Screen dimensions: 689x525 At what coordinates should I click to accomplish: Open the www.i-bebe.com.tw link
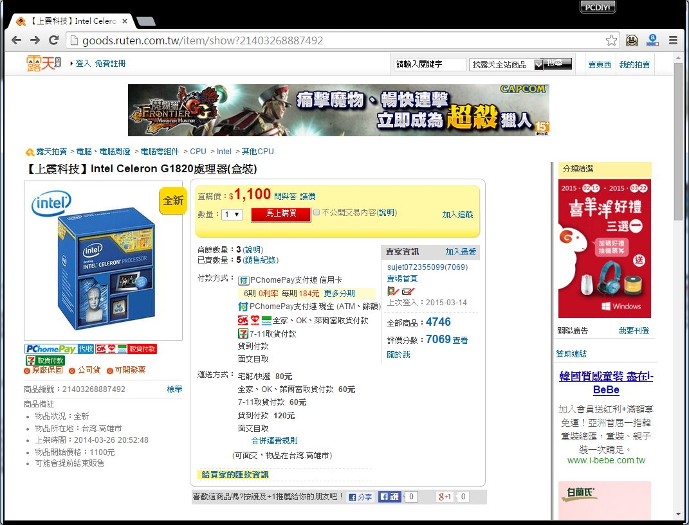click(607, 461)
